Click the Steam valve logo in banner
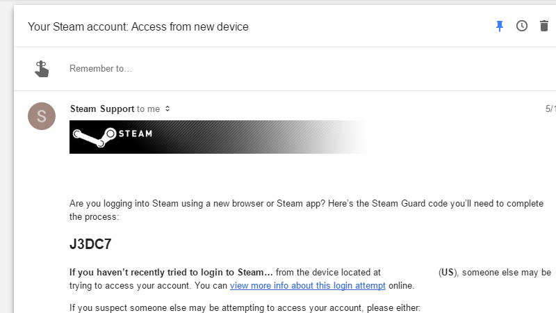Viewport: 556px width, 313px height. (95, 137)
